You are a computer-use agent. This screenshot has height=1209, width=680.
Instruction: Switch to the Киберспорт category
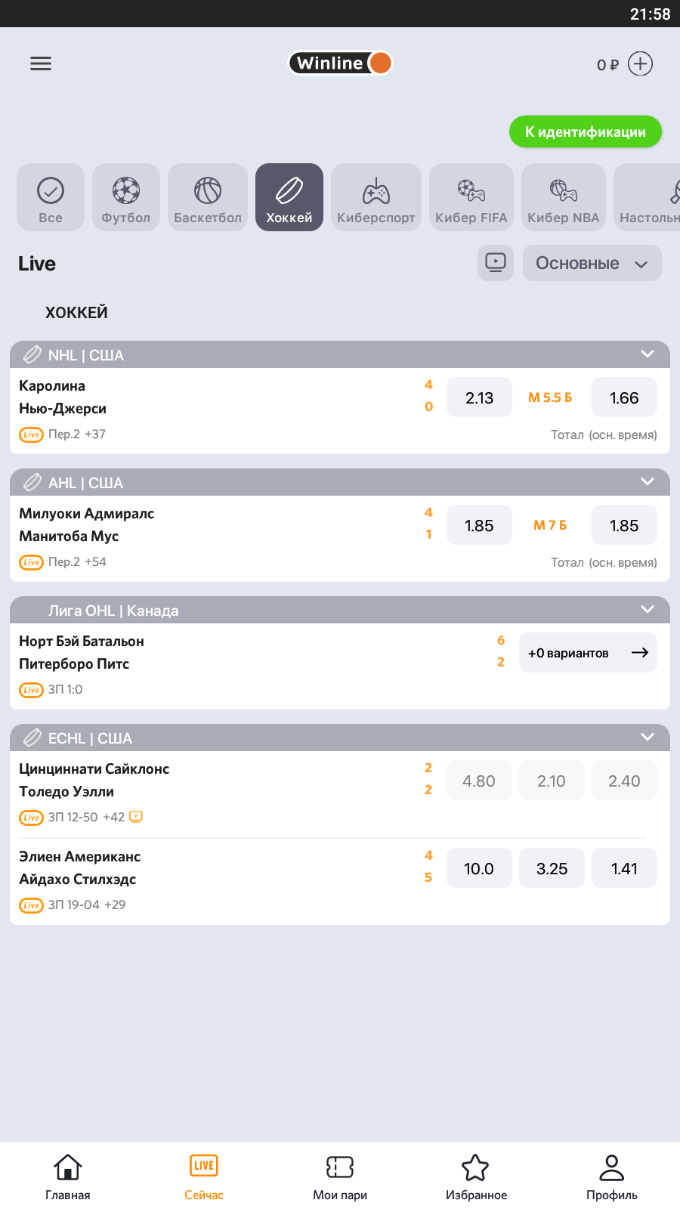click(376, 197)
